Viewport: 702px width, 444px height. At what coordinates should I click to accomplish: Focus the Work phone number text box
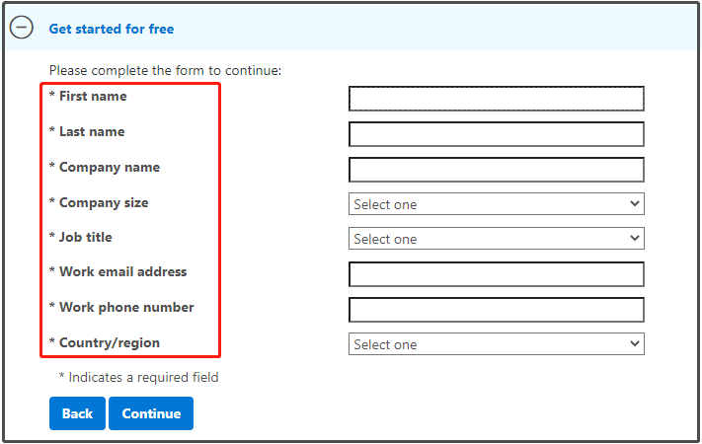coord(496,309)
